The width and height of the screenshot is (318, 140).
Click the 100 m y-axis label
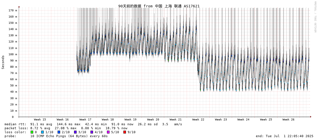[x=12, y=54]
